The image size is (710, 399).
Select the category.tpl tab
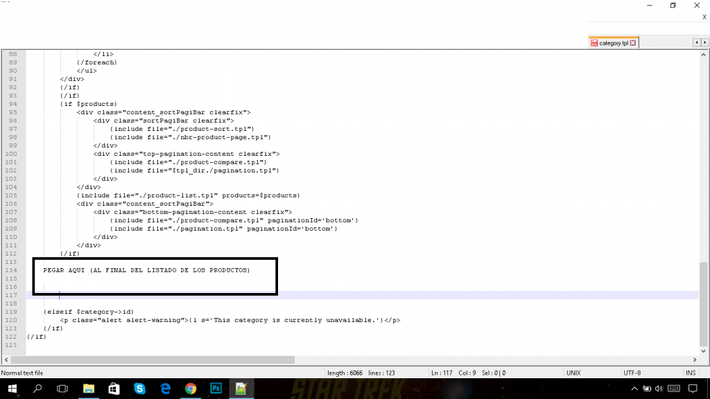pos(612,42)
